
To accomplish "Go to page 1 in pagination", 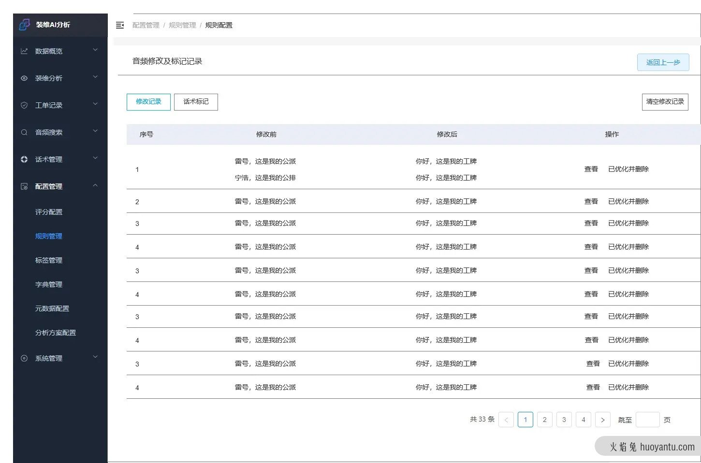I will coord(526,420).
